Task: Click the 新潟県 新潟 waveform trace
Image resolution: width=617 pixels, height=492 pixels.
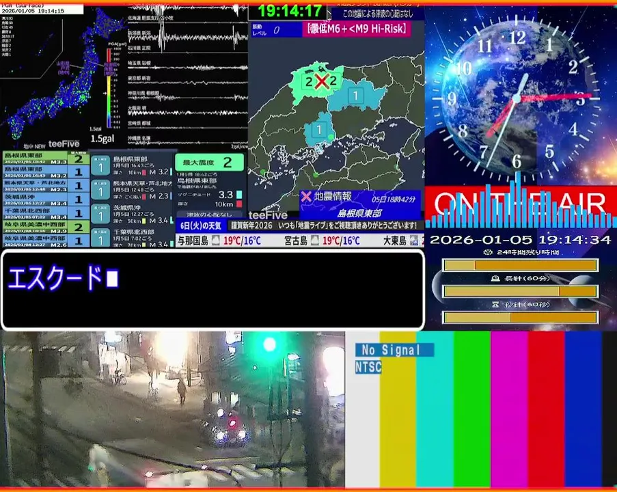Action: 188,38
